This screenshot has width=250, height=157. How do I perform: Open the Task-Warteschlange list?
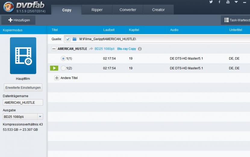(x=236, y=20)
